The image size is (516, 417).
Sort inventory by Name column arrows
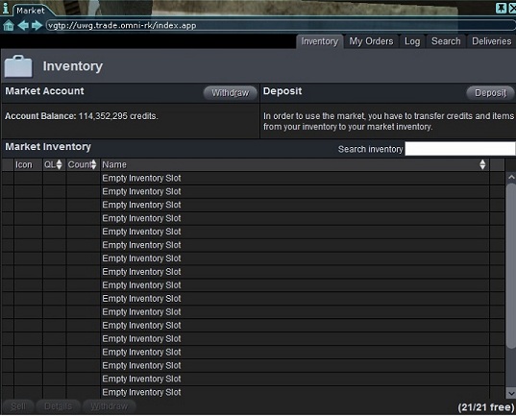tap(482, 164)
